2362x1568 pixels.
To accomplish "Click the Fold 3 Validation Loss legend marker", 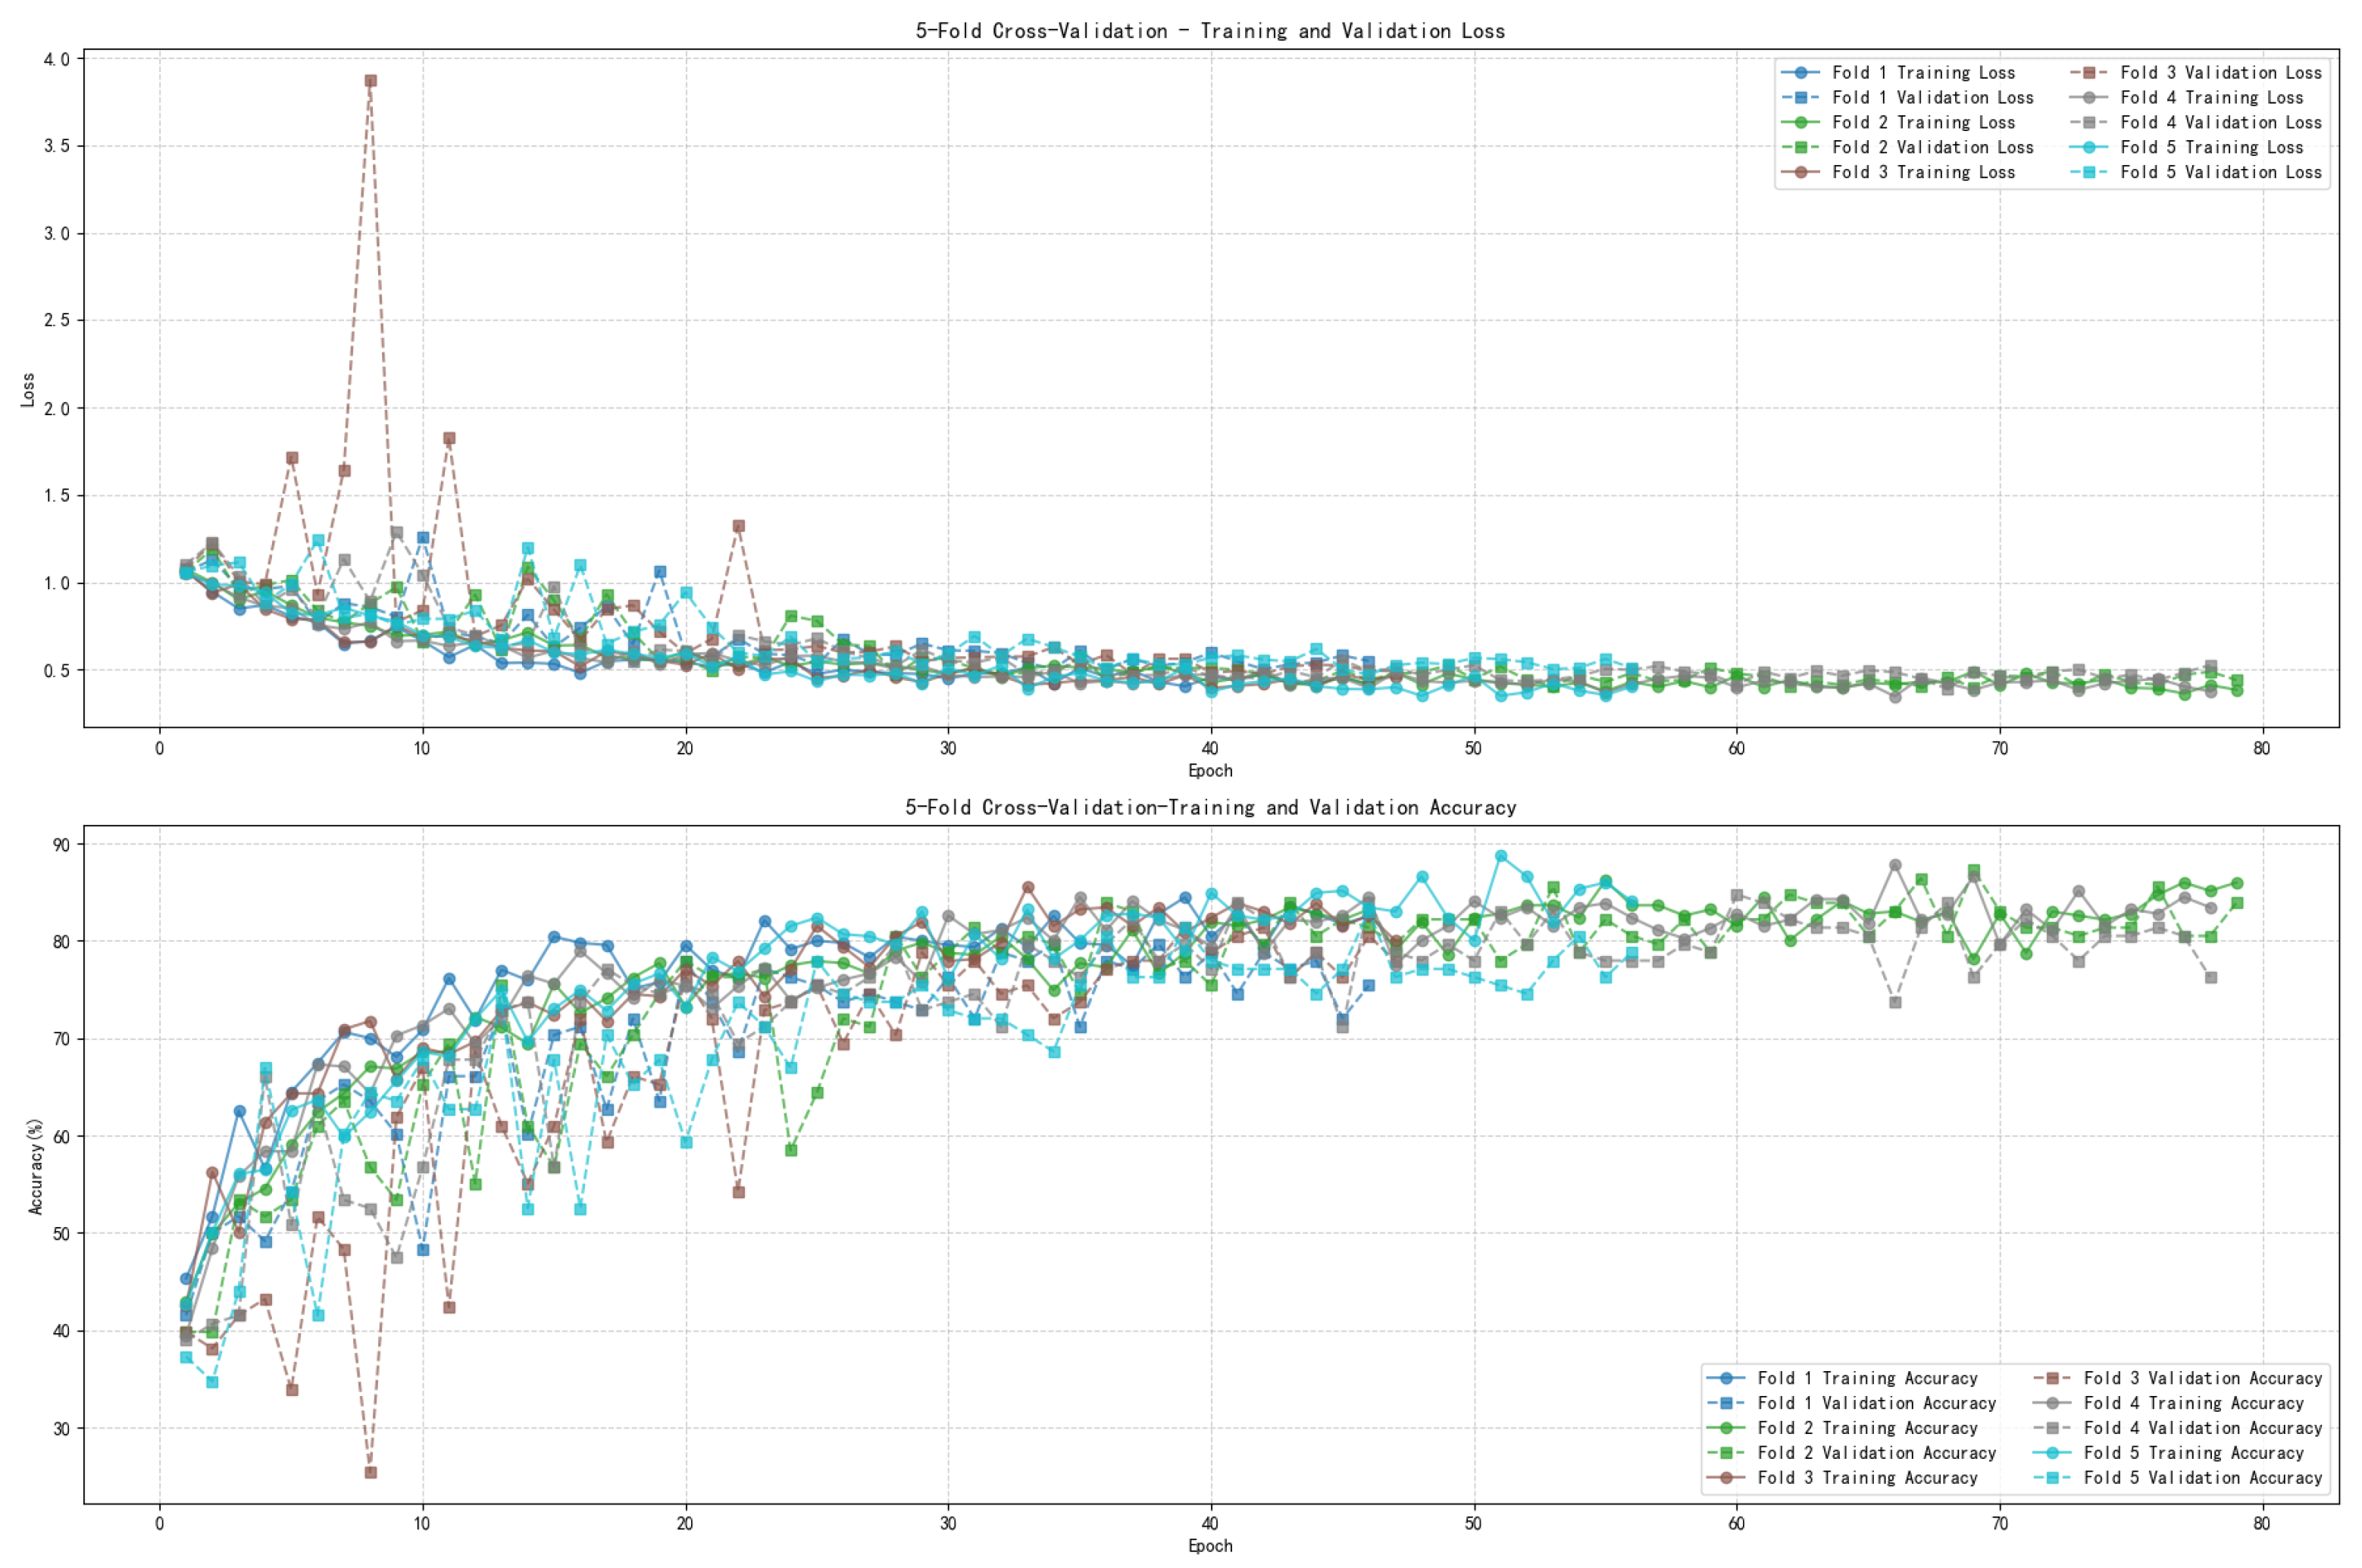I will coord(2089,72).
